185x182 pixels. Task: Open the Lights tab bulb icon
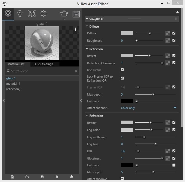point(20,14)
